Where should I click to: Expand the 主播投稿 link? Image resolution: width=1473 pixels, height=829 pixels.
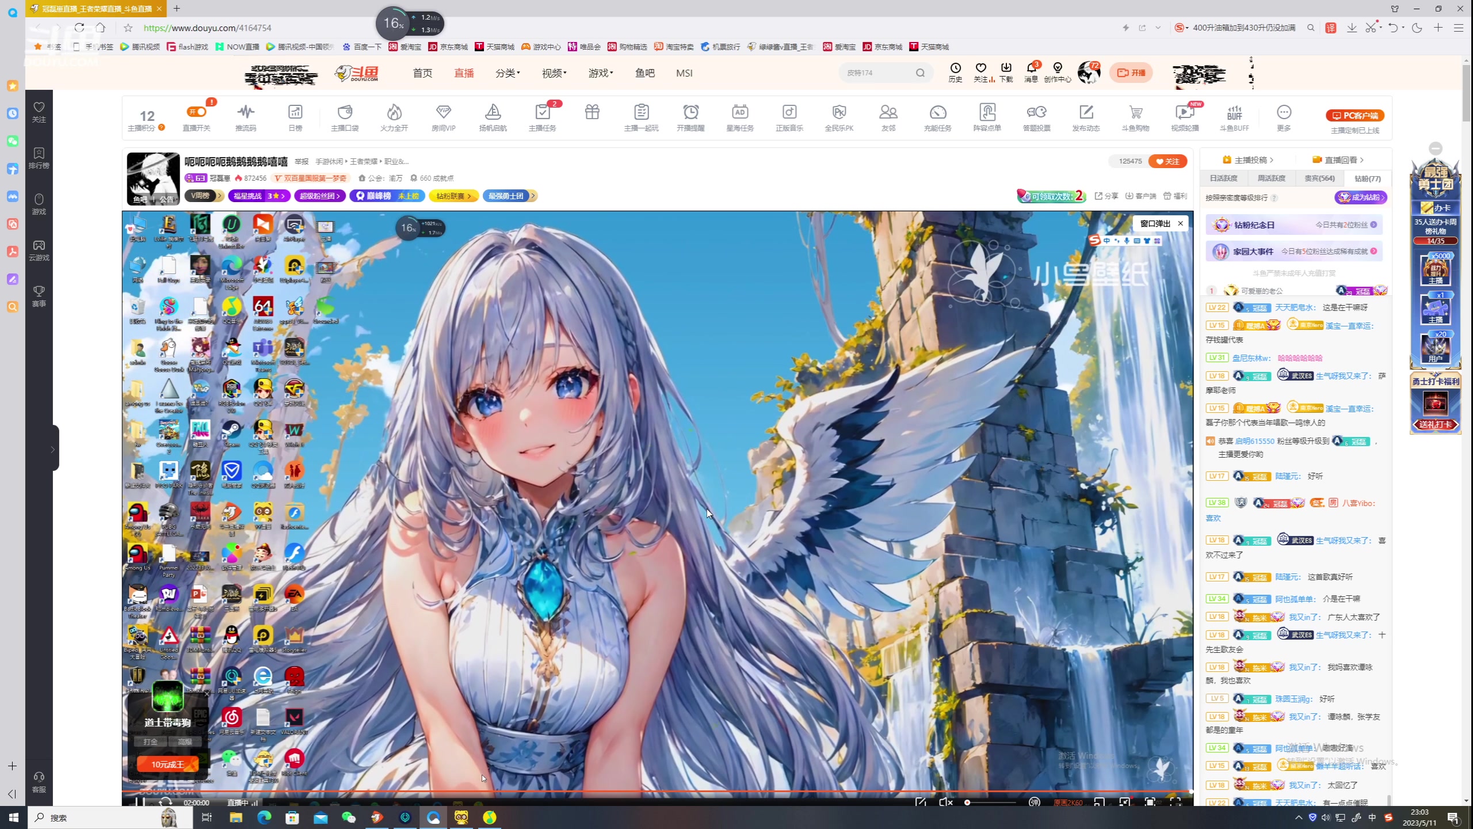1247,159
